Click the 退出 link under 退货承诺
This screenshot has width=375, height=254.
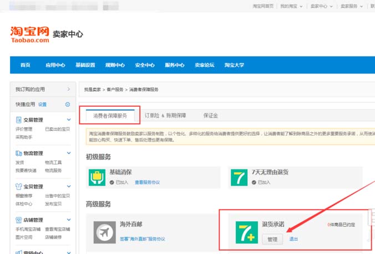293,239
